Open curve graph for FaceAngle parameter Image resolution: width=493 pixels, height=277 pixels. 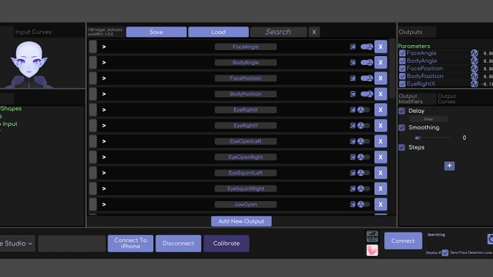[x=474, y=53]
